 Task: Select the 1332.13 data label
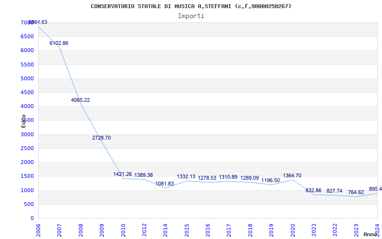click(186, 176)
